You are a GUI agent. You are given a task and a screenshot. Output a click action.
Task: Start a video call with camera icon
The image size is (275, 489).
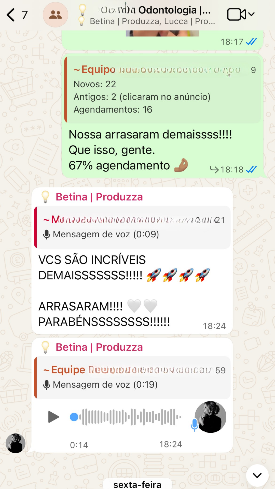237,14
